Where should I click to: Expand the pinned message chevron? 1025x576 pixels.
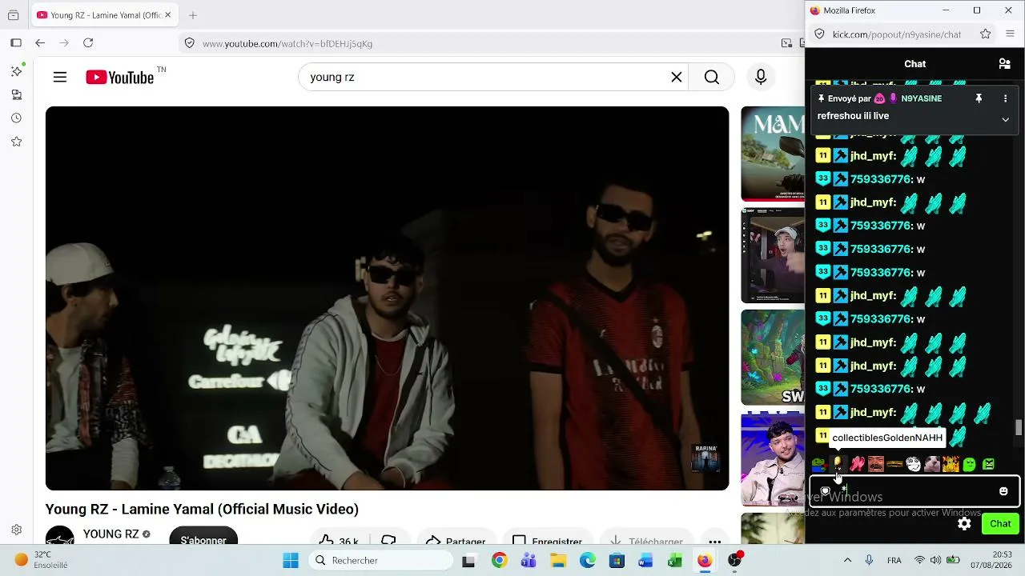[x=1005, y=119]
